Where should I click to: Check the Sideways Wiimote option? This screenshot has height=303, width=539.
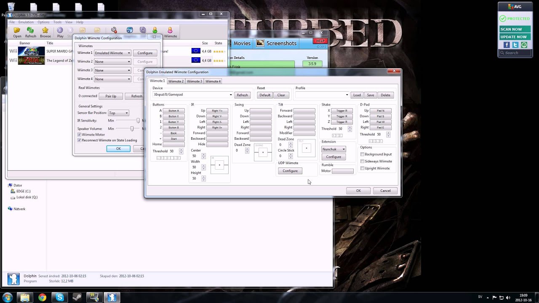pos(362,162)
